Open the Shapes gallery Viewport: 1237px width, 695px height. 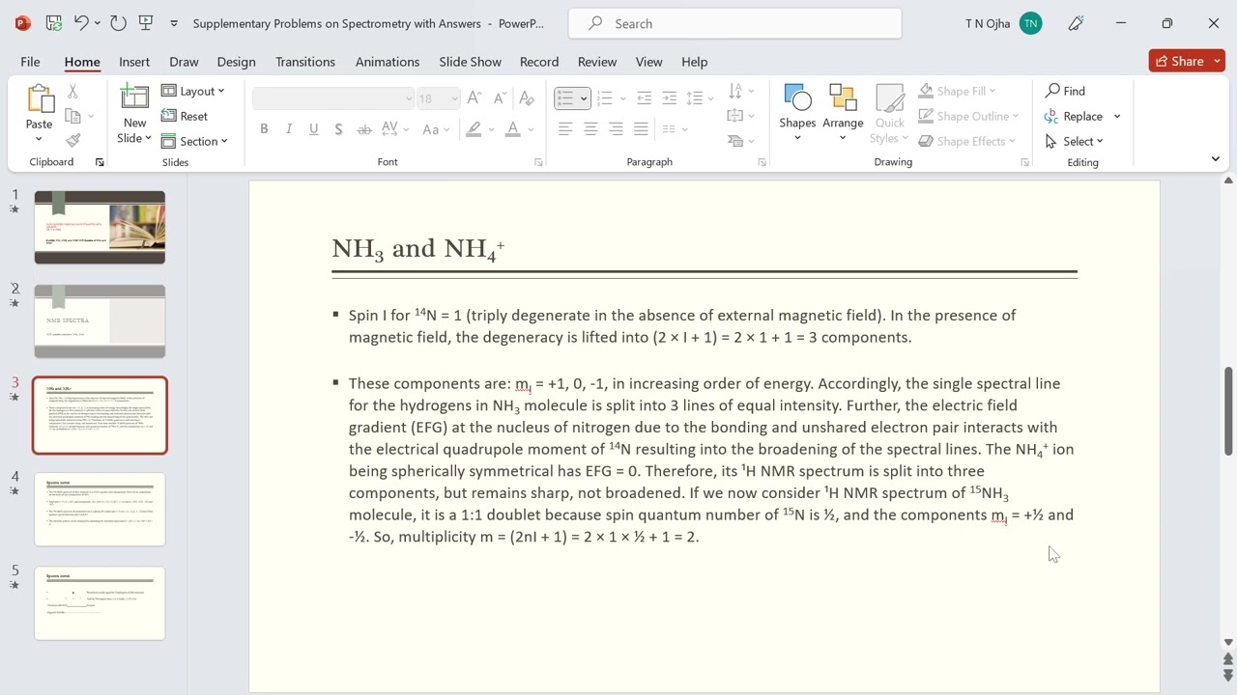coord(797,112)
